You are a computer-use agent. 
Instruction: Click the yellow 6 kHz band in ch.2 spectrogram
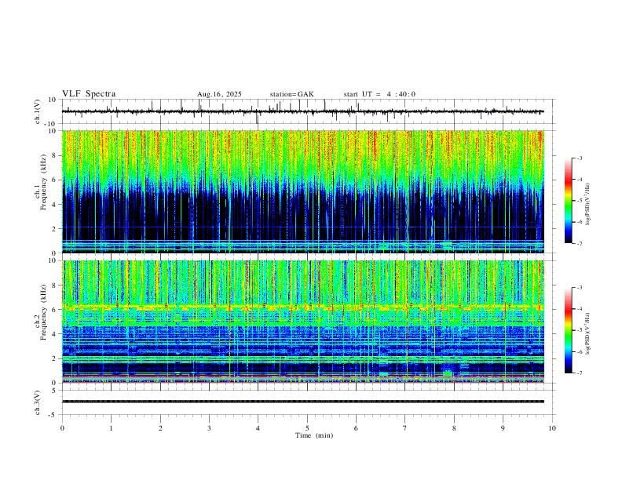click(x=303, y=307)
